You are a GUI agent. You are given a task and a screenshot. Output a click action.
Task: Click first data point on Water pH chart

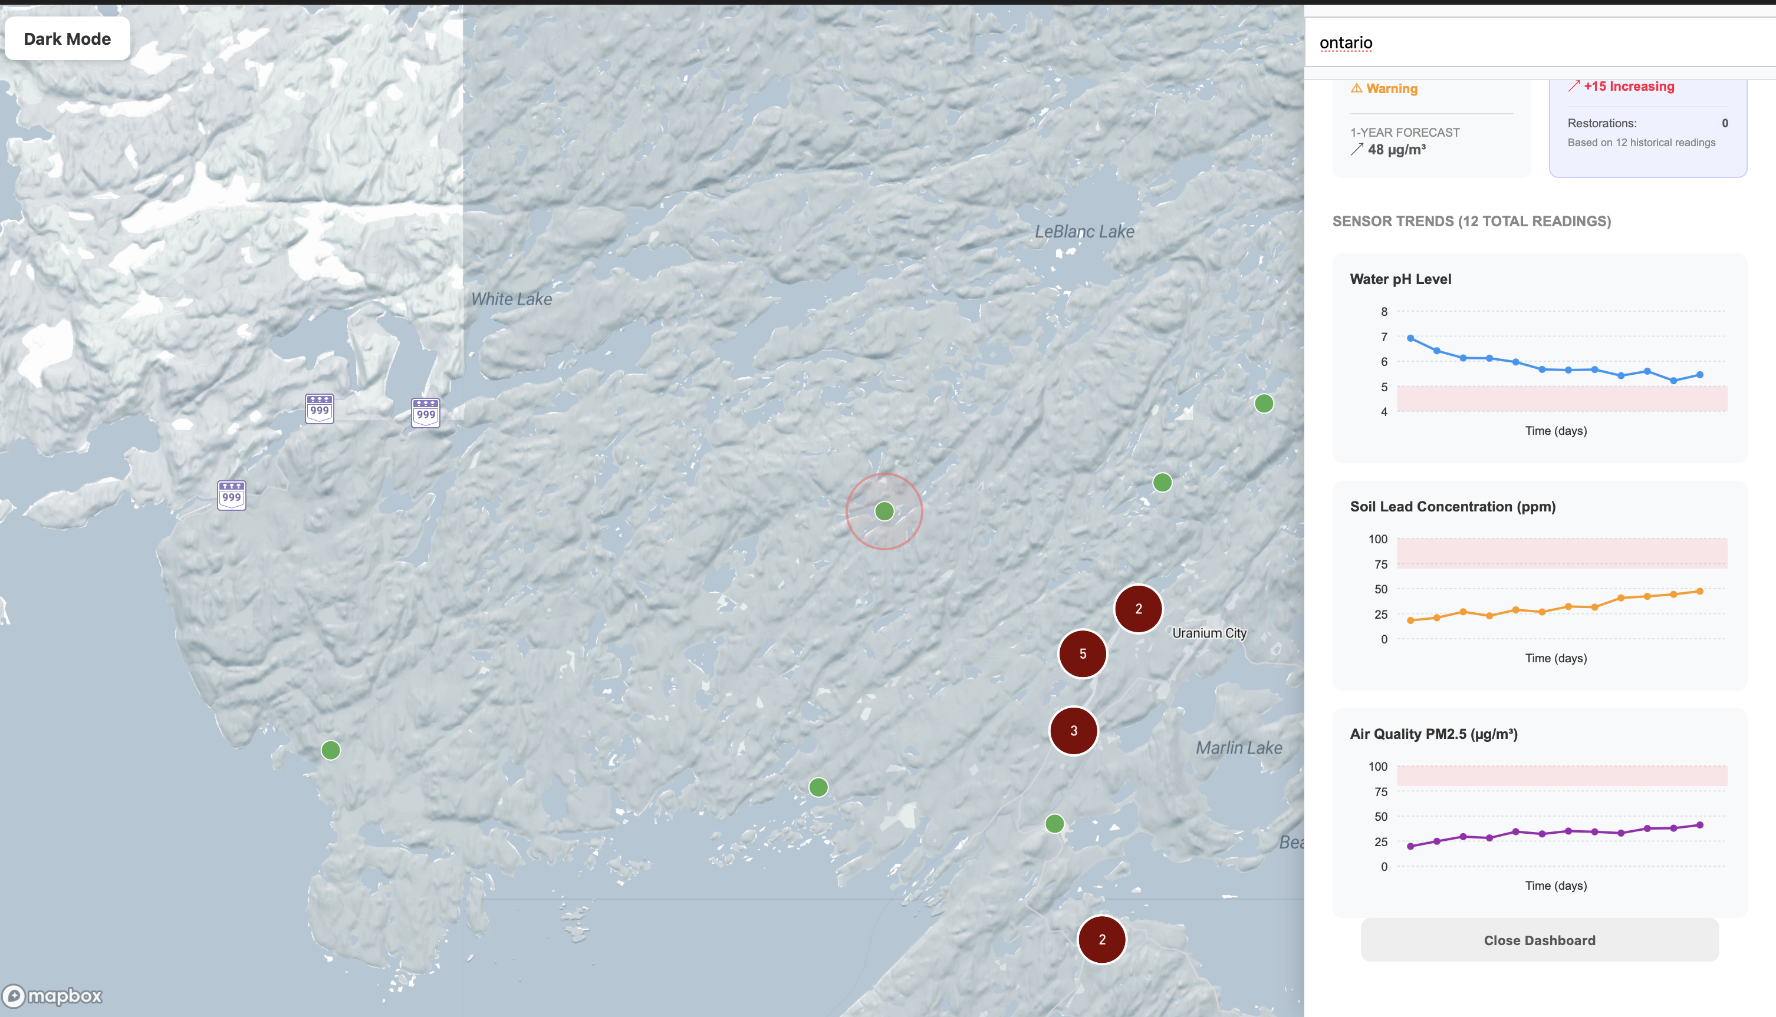point(1410,338)
